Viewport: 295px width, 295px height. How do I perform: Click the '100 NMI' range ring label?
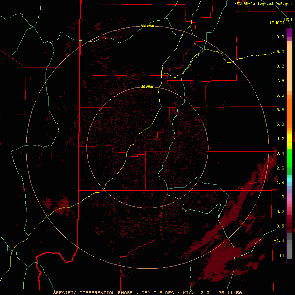[147, 26]
